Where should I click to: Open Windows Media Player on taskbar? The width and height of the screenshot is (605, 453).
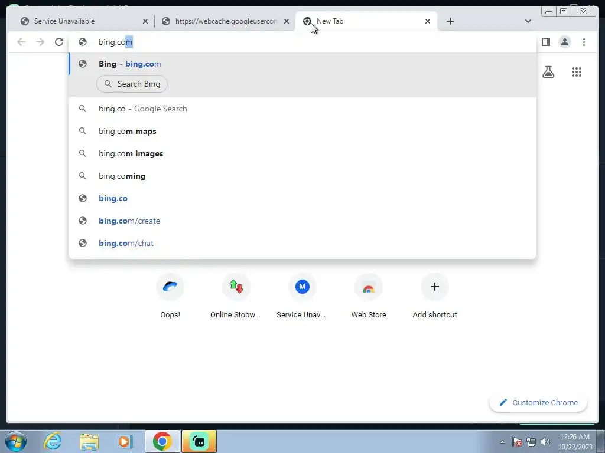click(125, 441)
